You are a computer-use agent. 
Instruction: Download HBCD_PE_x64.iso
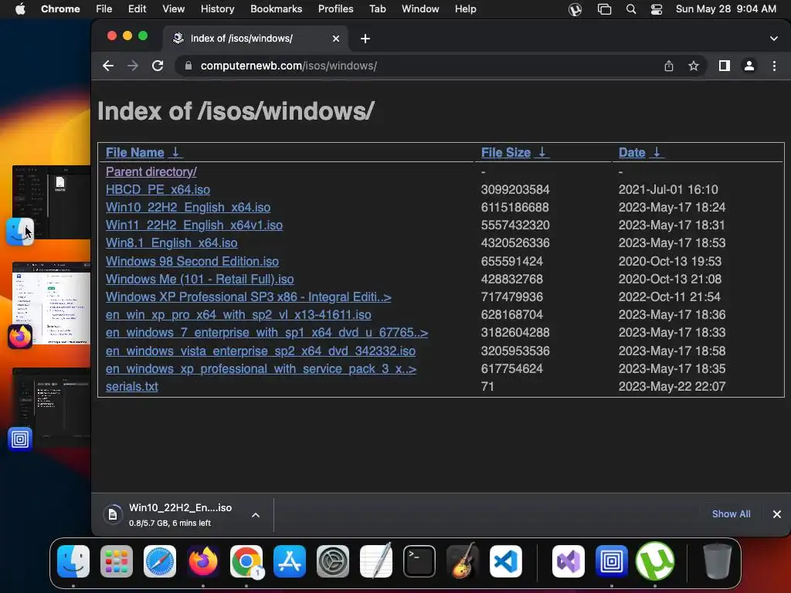pyautogui.click(x=158, y=190)
